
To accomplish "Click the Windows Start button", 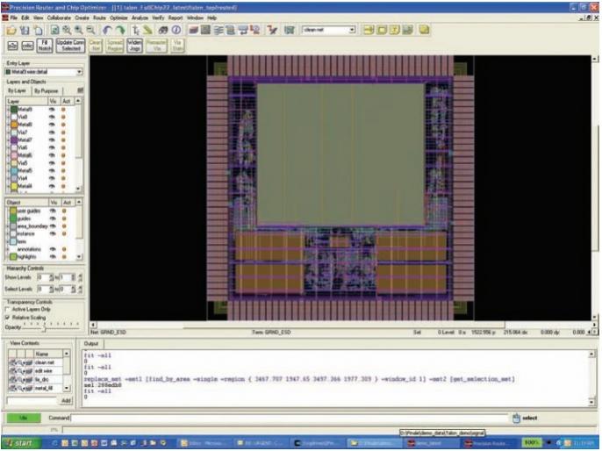I will 21,443.
